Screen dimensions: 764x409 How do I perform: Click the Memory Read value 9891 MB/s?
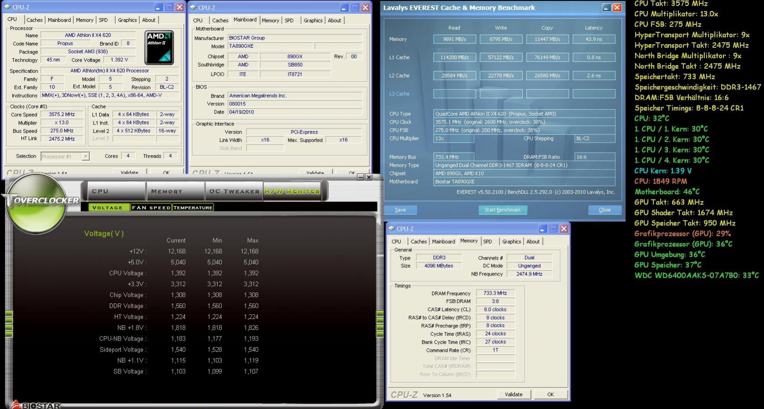(x=454, y=39)
